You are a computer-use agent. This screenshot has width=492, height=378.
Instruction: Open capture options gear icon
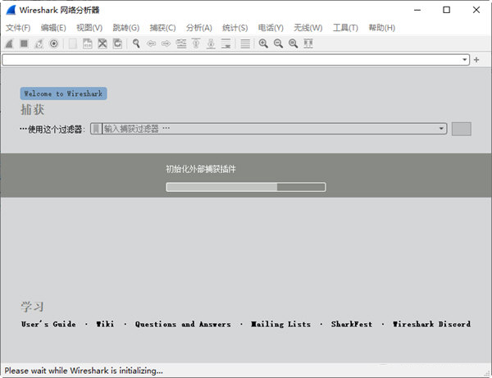54,43
